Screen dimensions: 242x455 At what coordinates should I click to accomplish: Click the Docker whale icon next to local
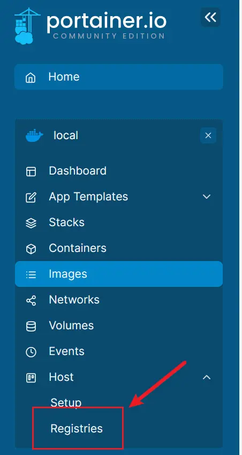[x=34, y=135]
